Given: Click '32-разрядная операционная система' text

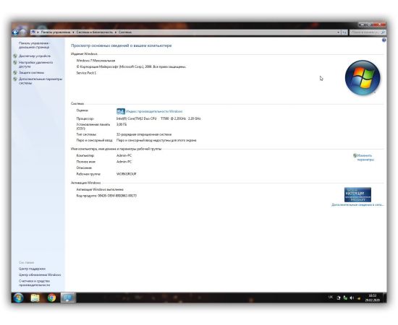Looking at the screenshot, I should click(x=144, y=134).
